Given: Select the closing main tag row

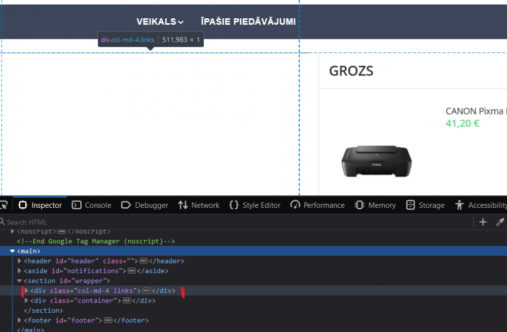Looking at the screenshot, I should pyautogui.click(x=30, y=330).
